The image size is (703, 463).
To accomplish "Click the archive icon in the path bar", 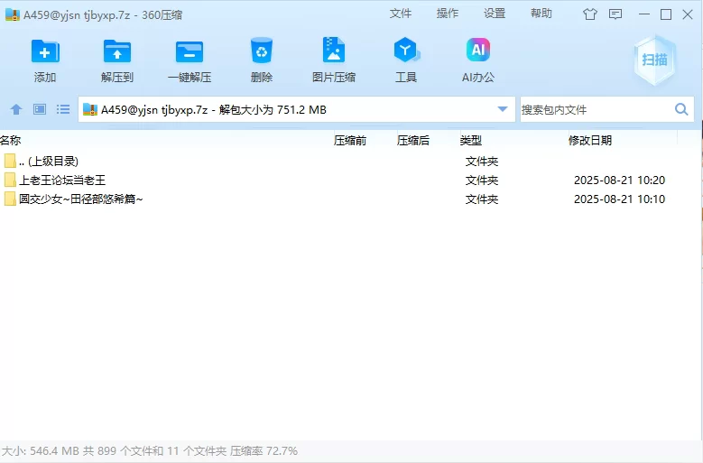I will (x=90, y=109).
